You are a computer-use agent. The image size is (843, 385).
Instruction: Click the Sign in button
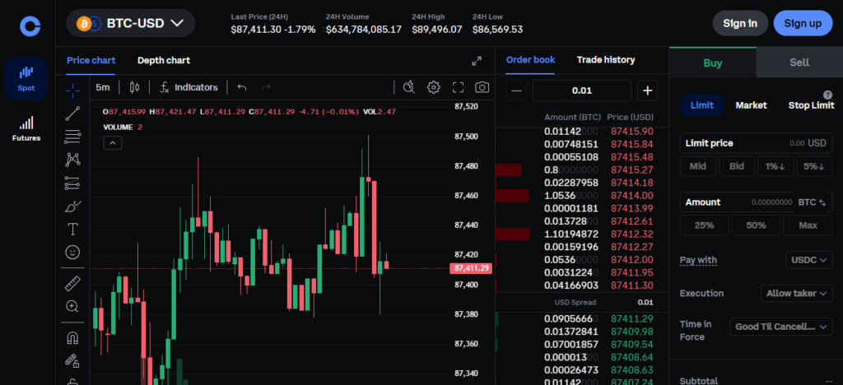point(740,23)
